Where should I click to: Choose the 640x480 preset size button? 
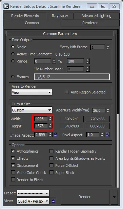pyautogui.click(x=72, y=126)
